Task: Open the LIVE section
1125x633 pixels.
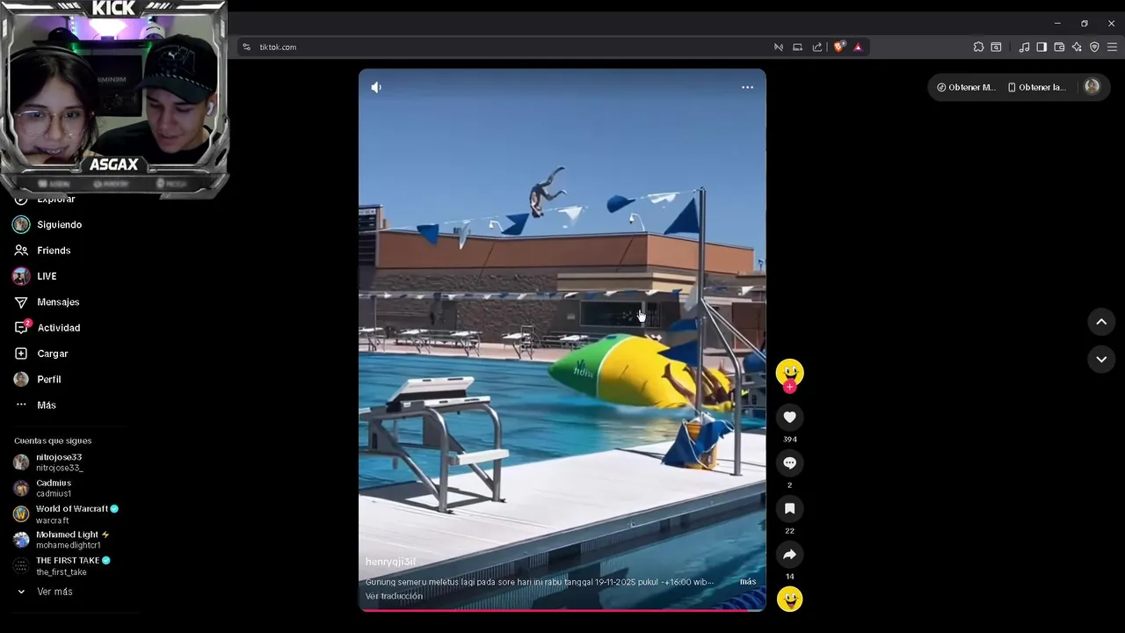Action: (47, 276)
